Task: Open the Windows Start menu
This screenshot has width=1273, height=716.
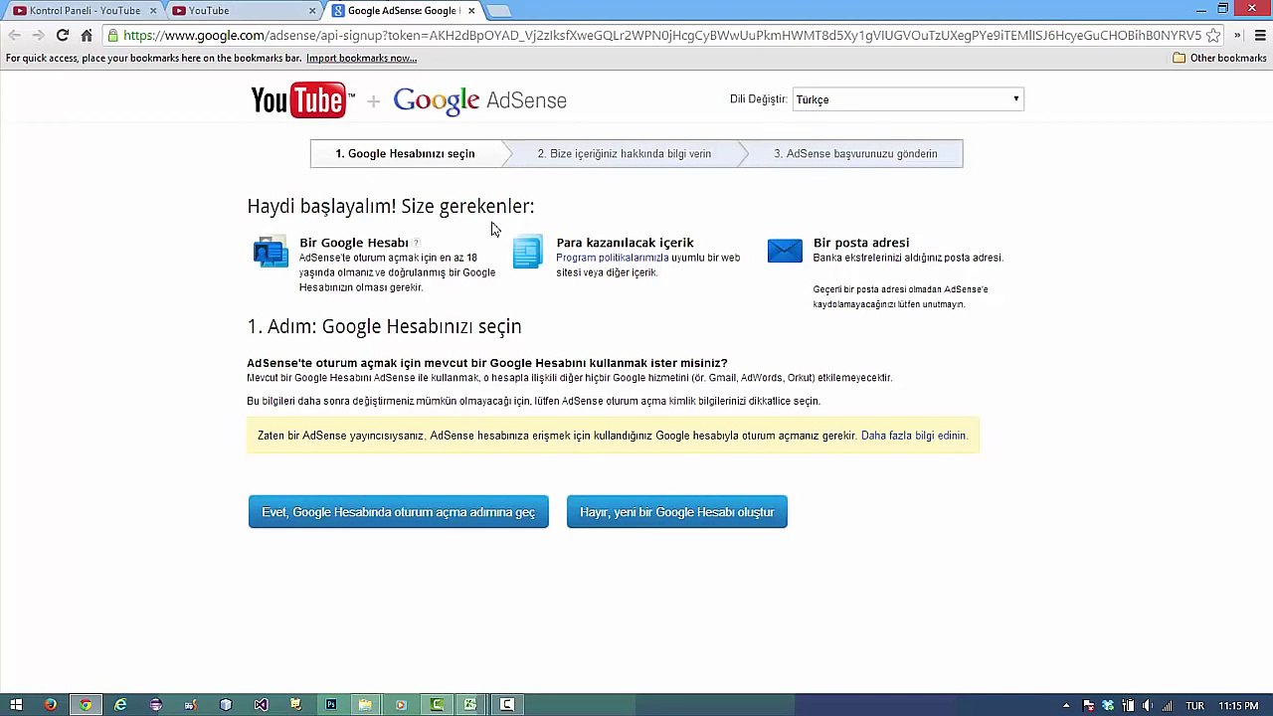Action: (x=16, y=705)
